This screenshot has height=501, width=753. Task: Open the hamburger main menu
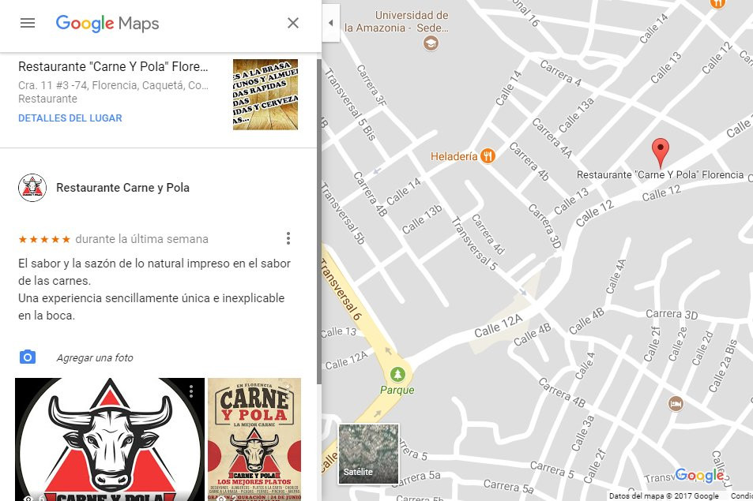pyautogui.click(x=28, y=23)
